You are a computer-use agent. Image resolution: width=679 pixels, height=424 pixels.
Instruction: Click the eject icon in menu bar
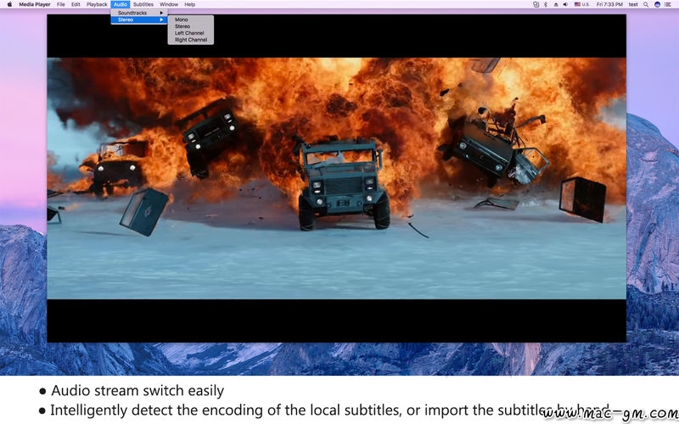556,4
